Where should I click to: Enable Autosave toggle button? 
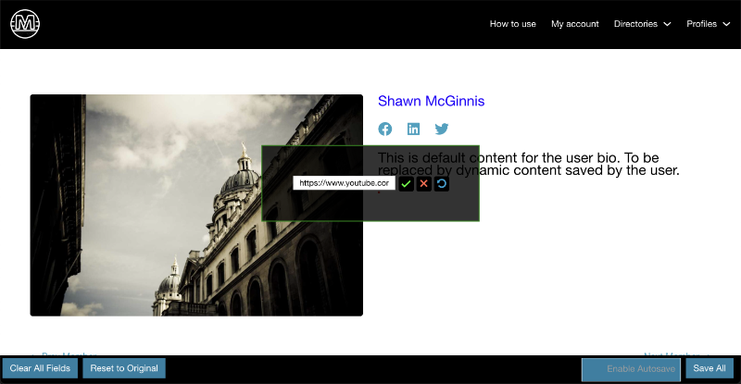point(631,368)
